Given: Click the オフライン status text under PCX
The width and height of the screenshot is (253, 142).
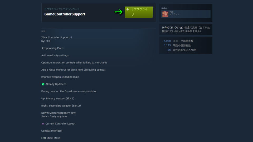Looking at the screenshot, I should coord(174,14).
